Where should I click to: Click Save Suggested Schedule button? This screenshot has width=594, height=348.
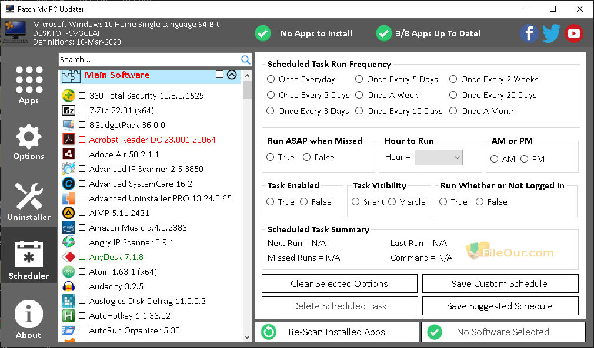click(x=500, y=306)
